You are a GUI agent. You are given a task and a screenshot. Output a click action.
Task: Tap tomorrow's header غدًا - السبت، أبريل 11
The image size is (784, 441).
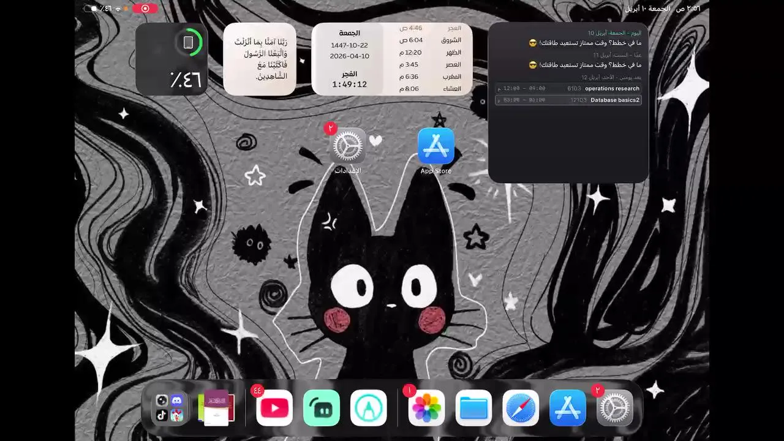click(617, 55)
